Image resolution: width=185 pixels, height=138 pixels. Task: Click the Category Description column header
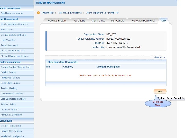[x=108, y=67]
